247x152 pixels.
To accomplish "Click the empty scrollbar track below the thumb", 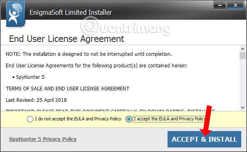I will point(242,82).
